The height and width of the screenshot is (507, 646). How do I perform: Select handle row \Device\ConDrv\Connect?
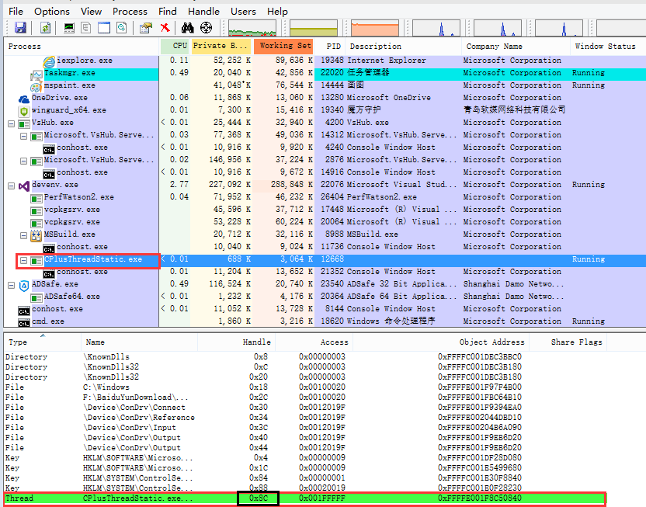click(x=305, y=408)
